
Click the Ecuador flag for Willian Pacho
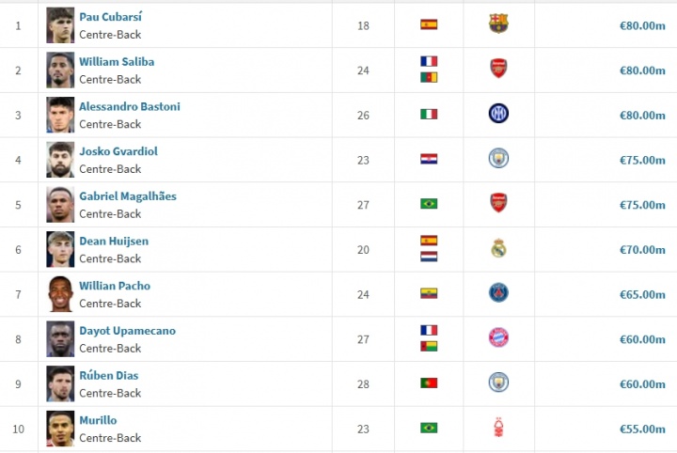pos(429,293)
